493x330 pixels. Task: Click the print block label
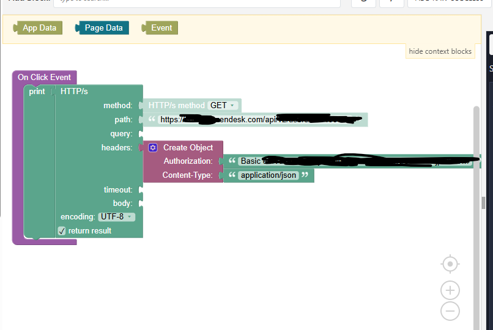(x=37, y=91)
